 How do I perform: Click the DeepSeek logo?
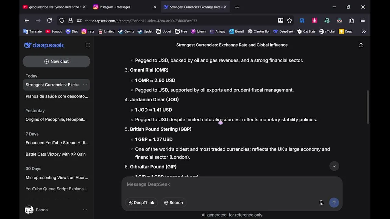pos(44,45)
